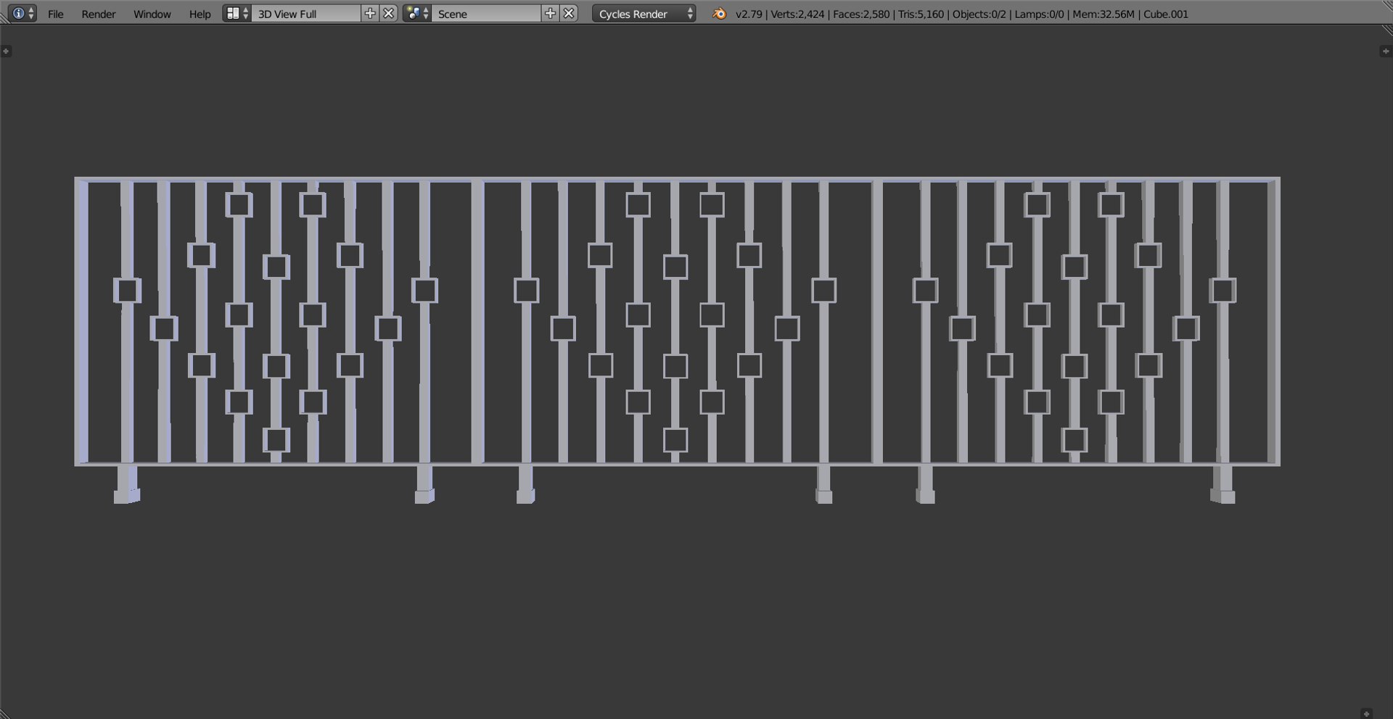Viewport: 1393px width, 719px height.
Task: Open the Help menu
Action: pyautogui.click(x=200, y=14)
